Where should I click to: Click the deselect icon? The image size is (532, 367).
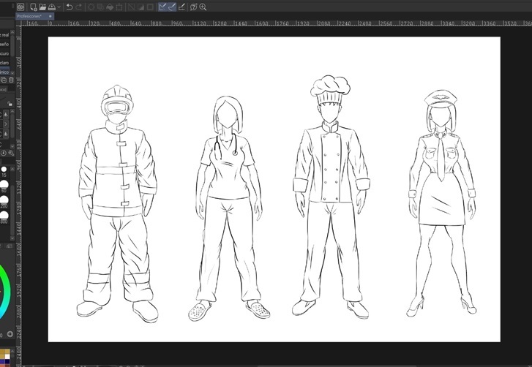(131, 7)
